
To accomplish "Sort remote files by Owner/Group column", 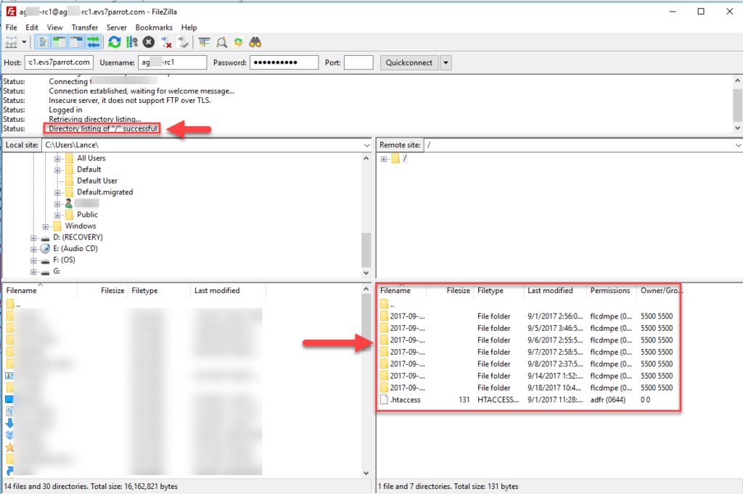I will (660, 290).
